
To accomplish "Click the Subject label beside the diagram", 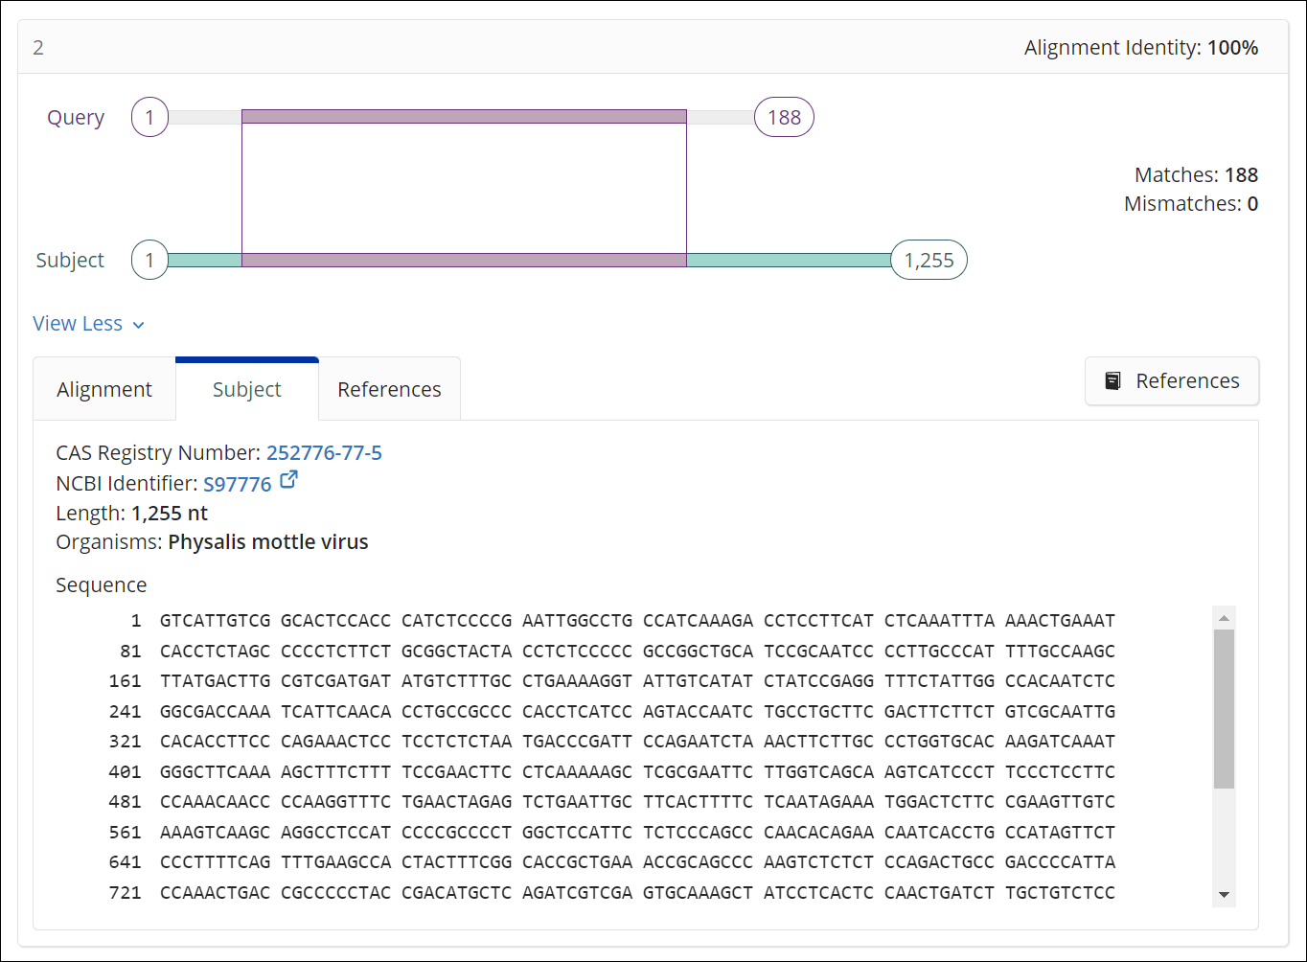I will click(70, 261).
